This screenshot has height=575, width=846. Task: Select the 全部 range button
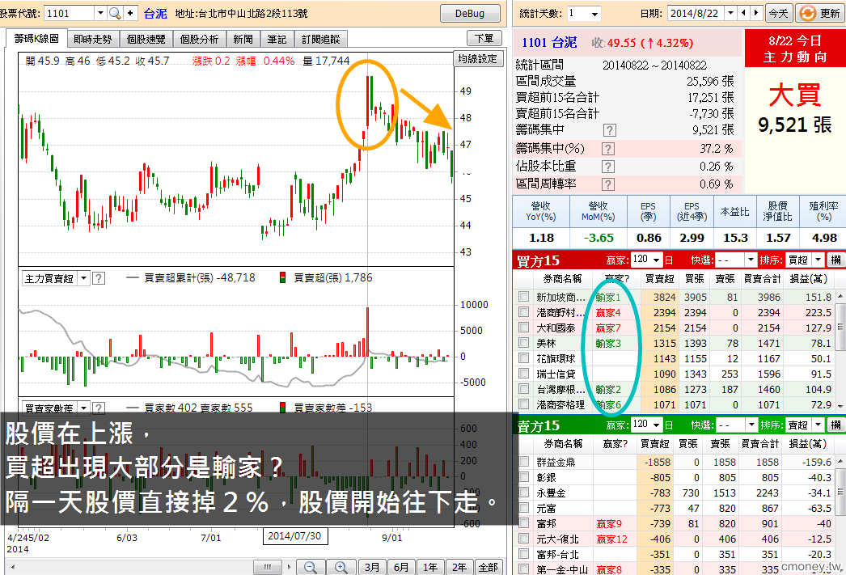pyautogui.click(x=488, y=567)
